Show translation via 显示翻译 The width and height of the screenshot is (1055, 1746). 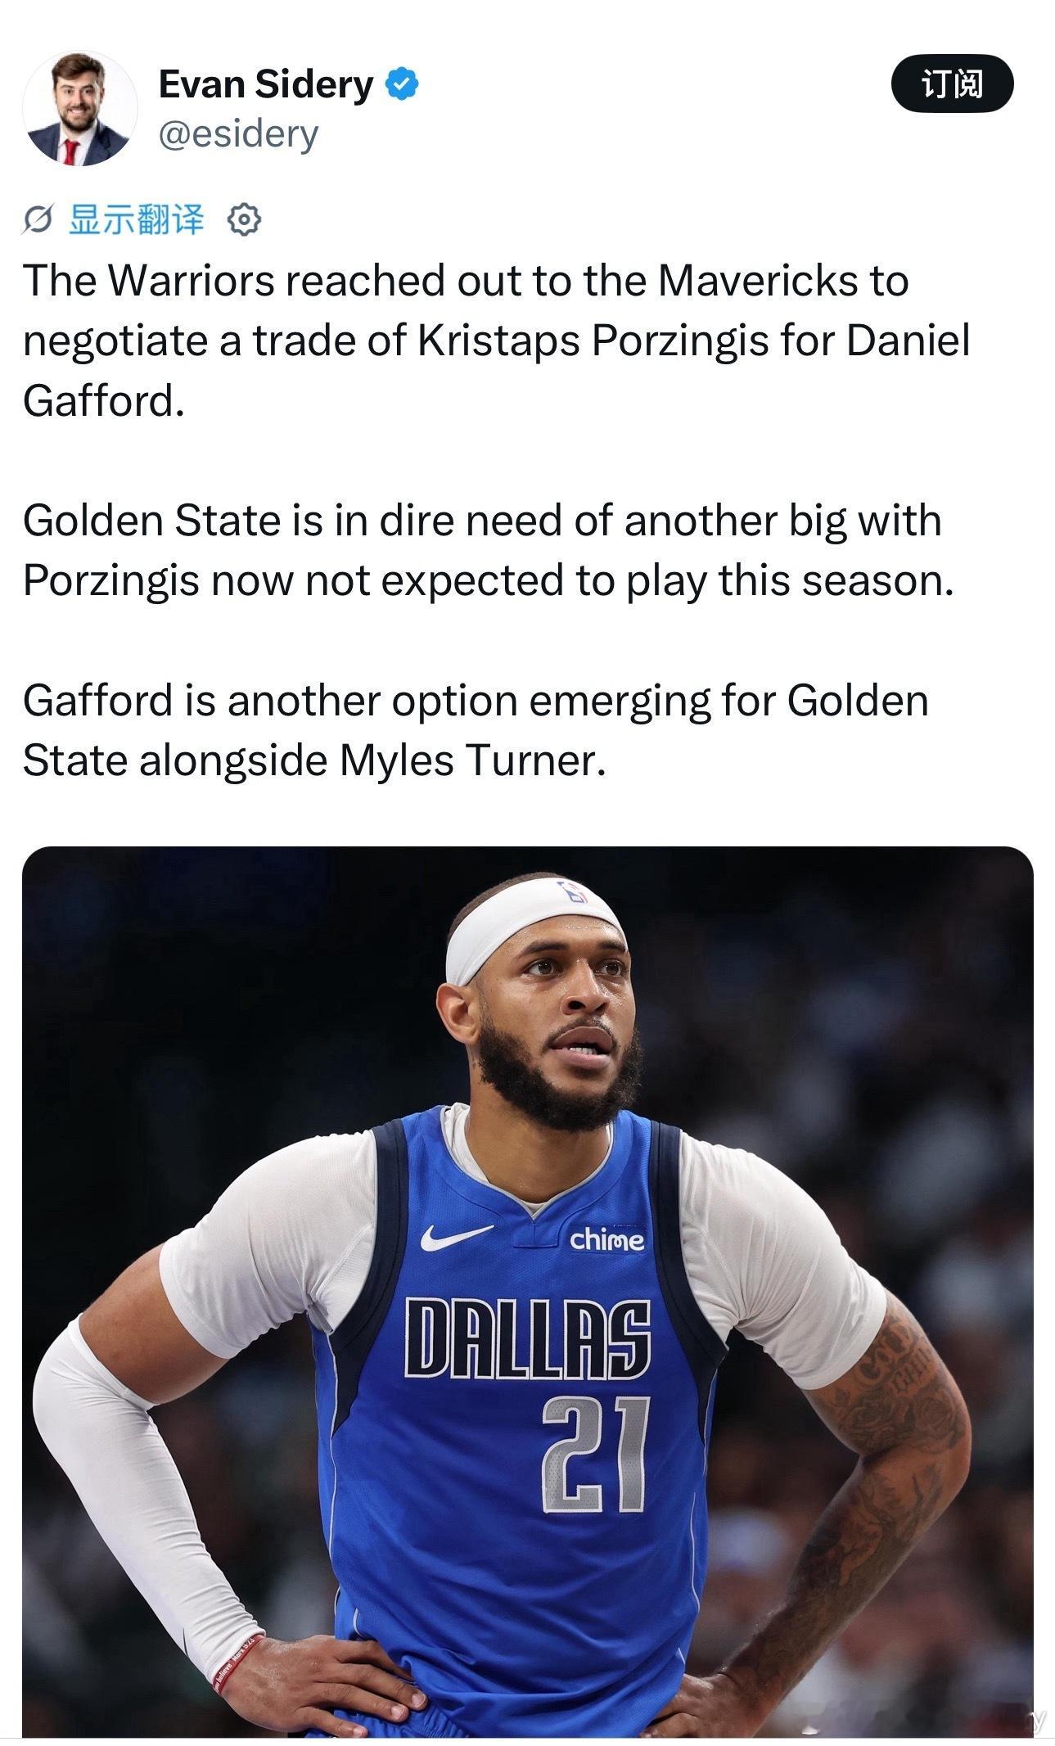coord(136,219)
